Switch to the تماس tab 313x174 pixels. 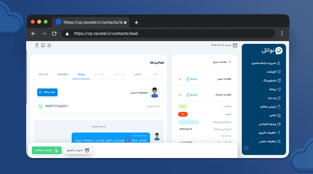point(138,74)
